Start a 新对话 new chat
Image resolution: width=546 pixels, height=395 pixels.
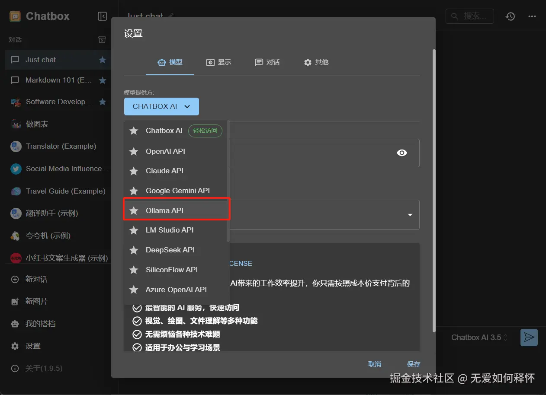point(58,279)
